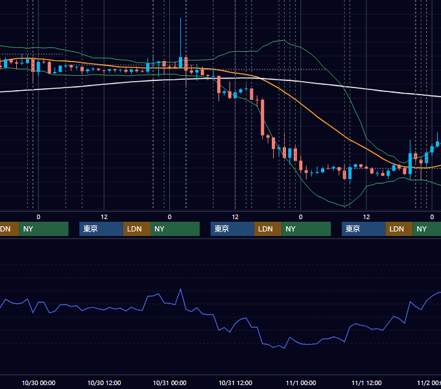Screen dimensions: 441x389
Task: Click the 12 hour label above 10/31 東京 session
Action: (235, 217)
